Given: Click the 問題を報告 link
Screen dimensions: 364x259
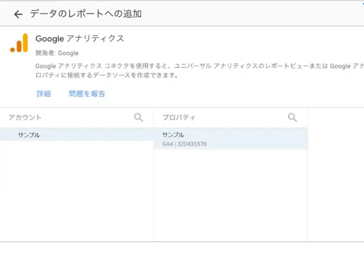Looking at the screenshot, I should pos(87,94).
